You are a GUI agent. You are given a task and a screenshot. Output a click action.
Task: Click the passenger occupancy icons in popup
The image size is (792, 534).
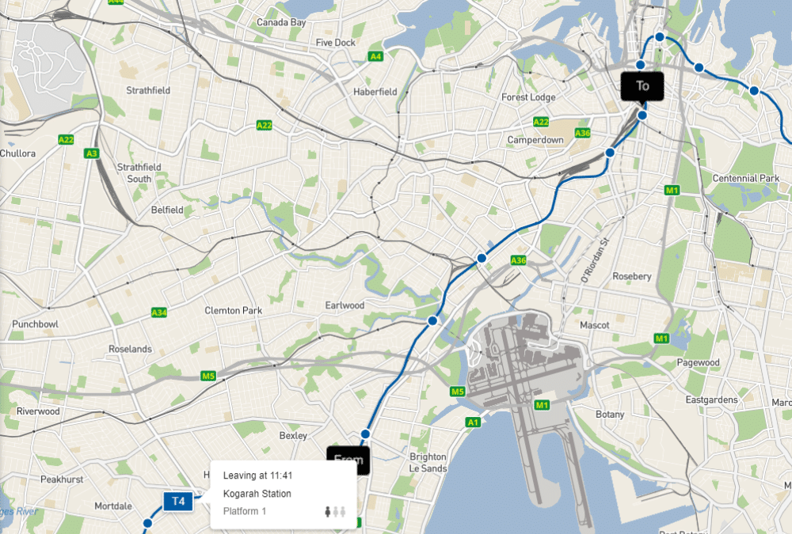coord(335,512)
